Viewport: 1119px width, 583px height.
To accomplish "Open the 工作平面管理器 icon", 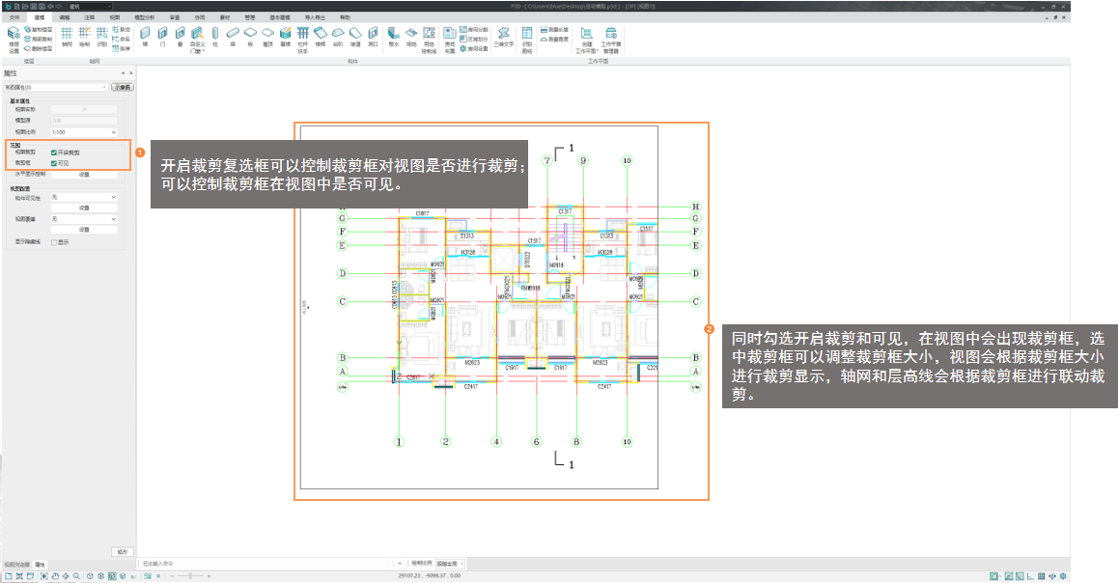I will point(610,37).
